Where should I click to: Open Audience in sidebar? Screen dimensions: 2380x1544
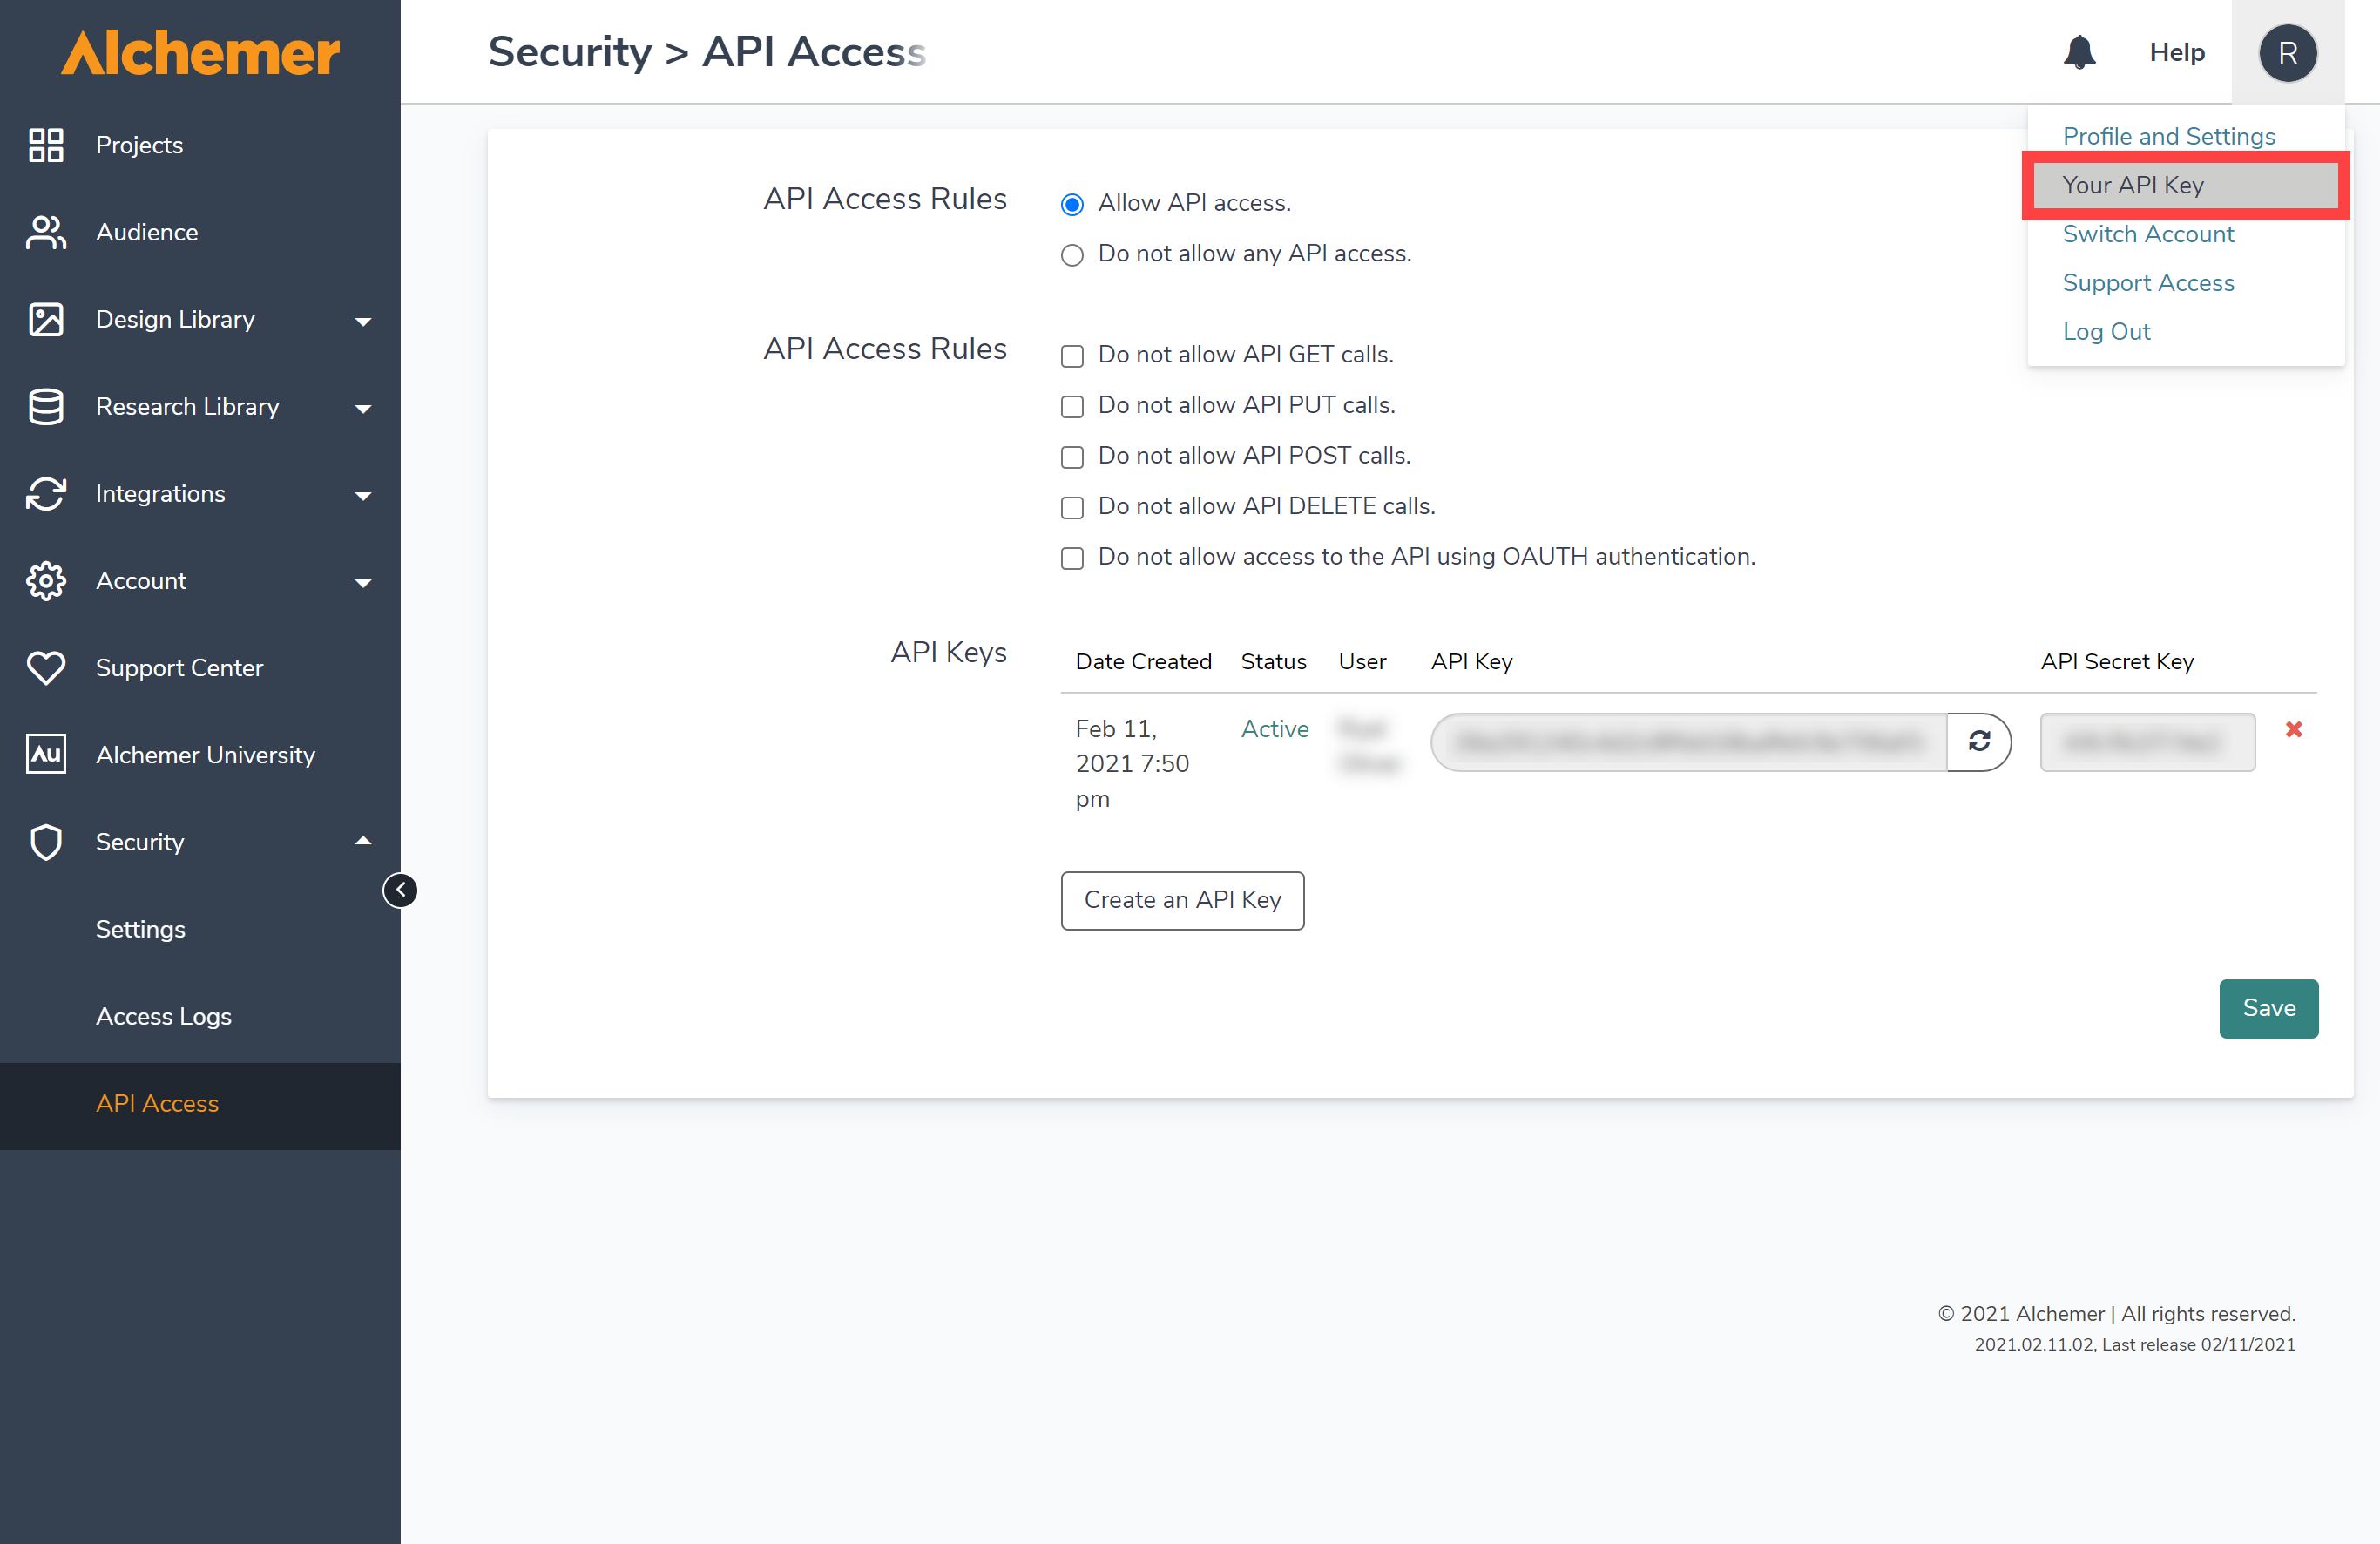click(x=146, y=232)
